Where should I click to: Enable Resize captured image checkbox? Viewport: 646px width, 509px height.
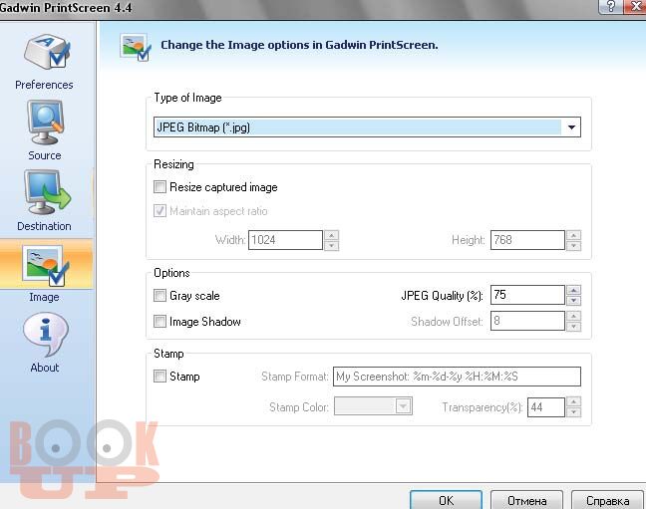pos(160,187)
